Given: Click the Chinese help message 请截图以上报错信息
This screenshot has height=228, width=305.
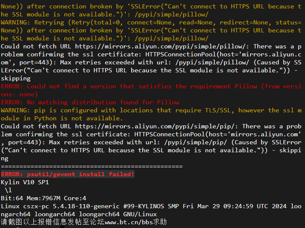Looking at the screenshot, I should (52, 222).
